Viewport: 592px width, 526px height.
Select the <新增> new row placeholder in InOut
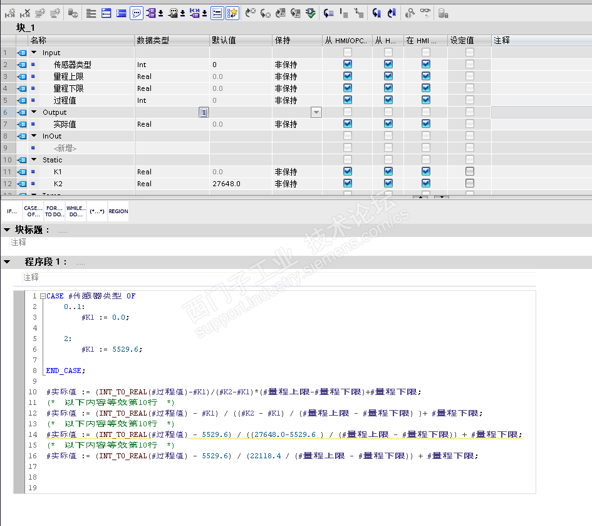pos(65,148)
